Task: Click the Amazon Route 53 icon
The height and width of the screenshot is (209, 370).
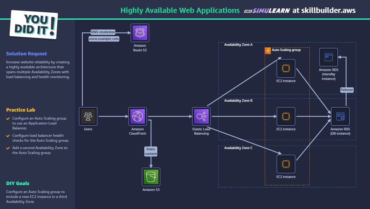Action: point(140,33)
